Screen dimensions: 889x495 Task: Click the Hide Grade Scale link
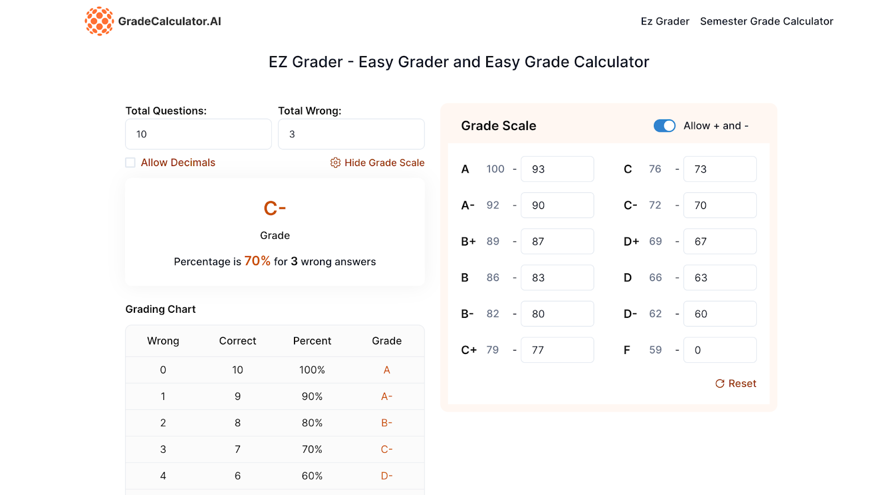tap(384, 163)
